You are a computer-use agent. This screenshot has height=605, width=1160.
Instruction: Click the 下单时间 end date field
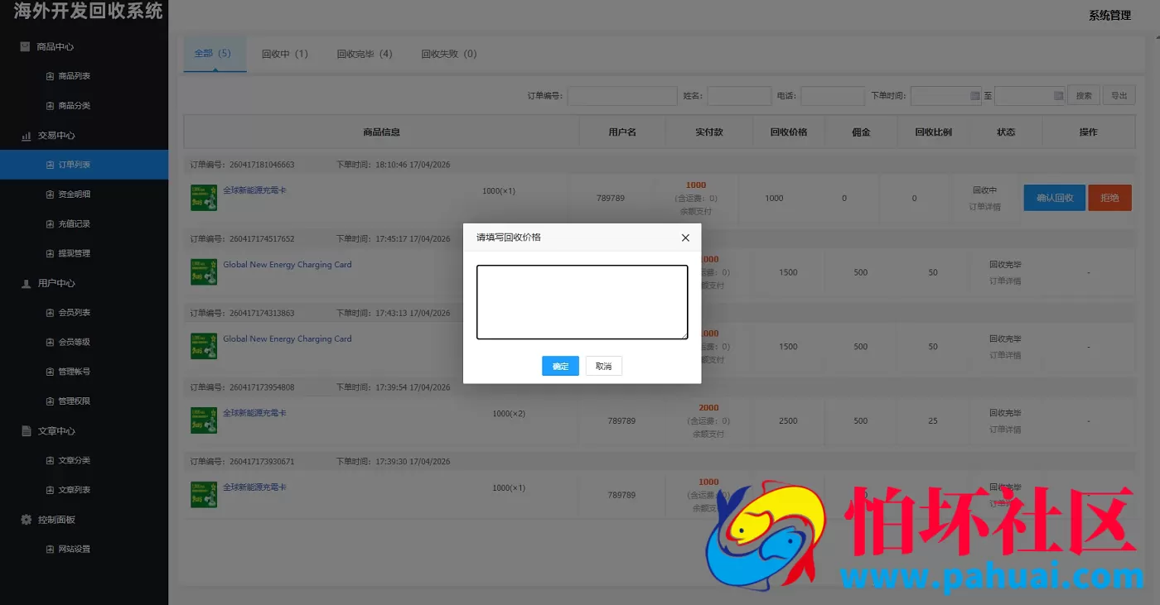[x=1029, y=96]
